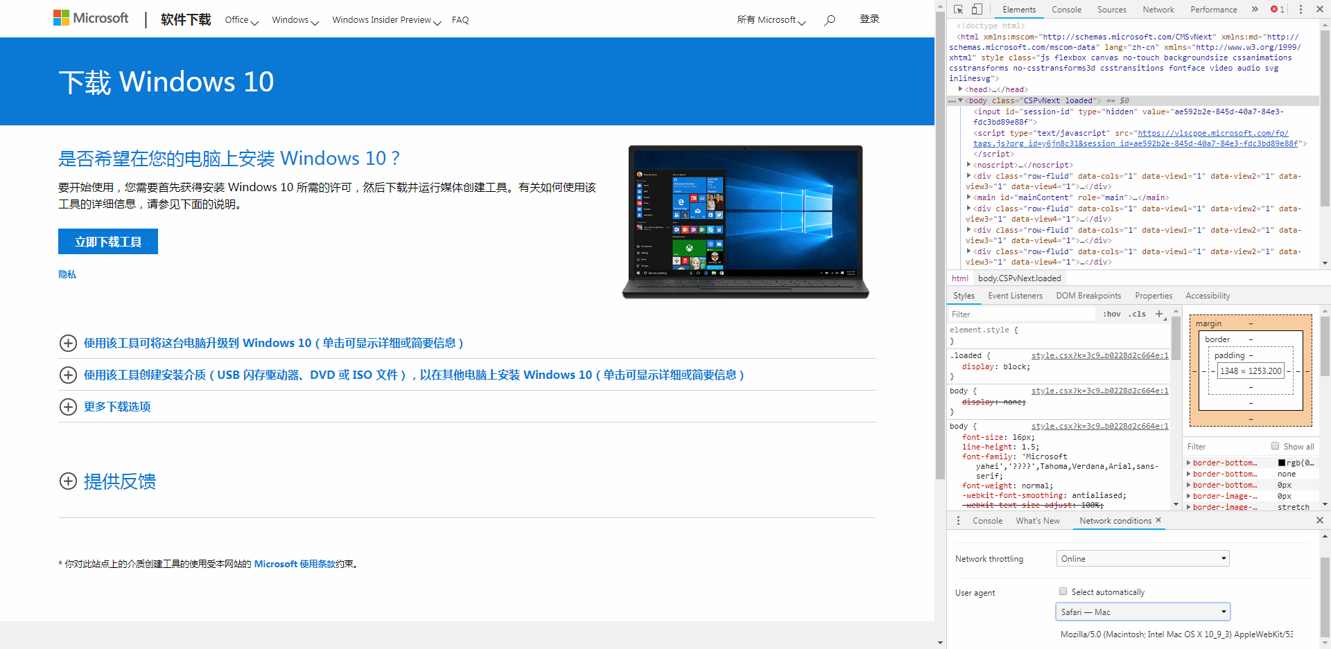Toggle the device toolbar icon
This screenshot has width=1331, height=649.
pos(977,9)
